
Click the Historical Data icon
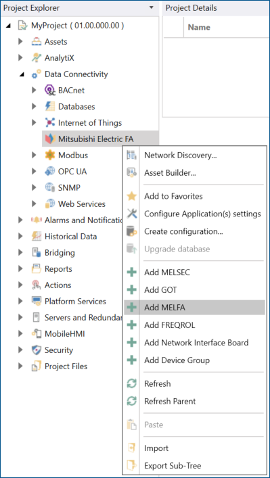pyautogui.click(x=37, y=236)
